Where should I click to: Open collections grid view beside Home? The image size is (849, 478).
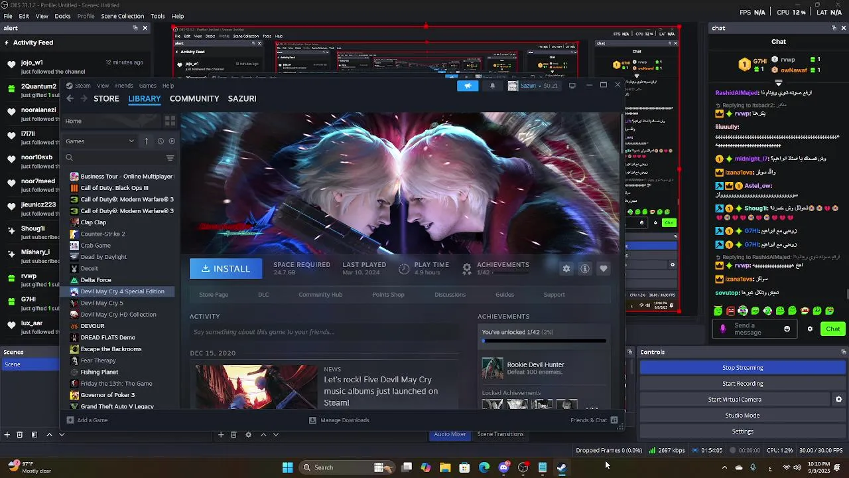(x=170, y=121)
